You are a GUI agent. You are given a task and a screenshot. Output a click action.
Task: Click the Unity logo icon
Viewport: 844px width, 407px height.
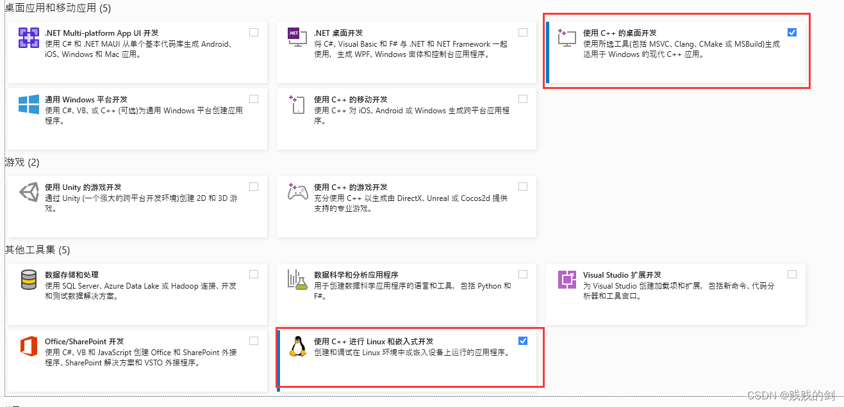pyautogui.click(x=29, y=192)
